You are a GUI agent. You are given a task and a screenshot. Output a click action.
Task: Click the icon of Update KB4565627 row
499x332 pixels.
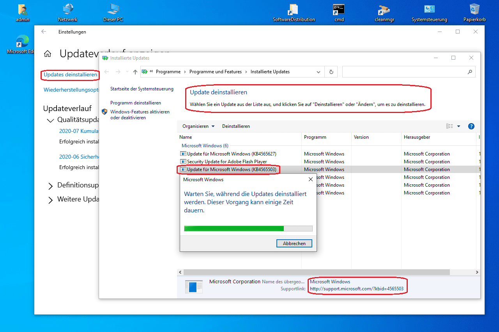pyautogui.click(x=183, y=154)
